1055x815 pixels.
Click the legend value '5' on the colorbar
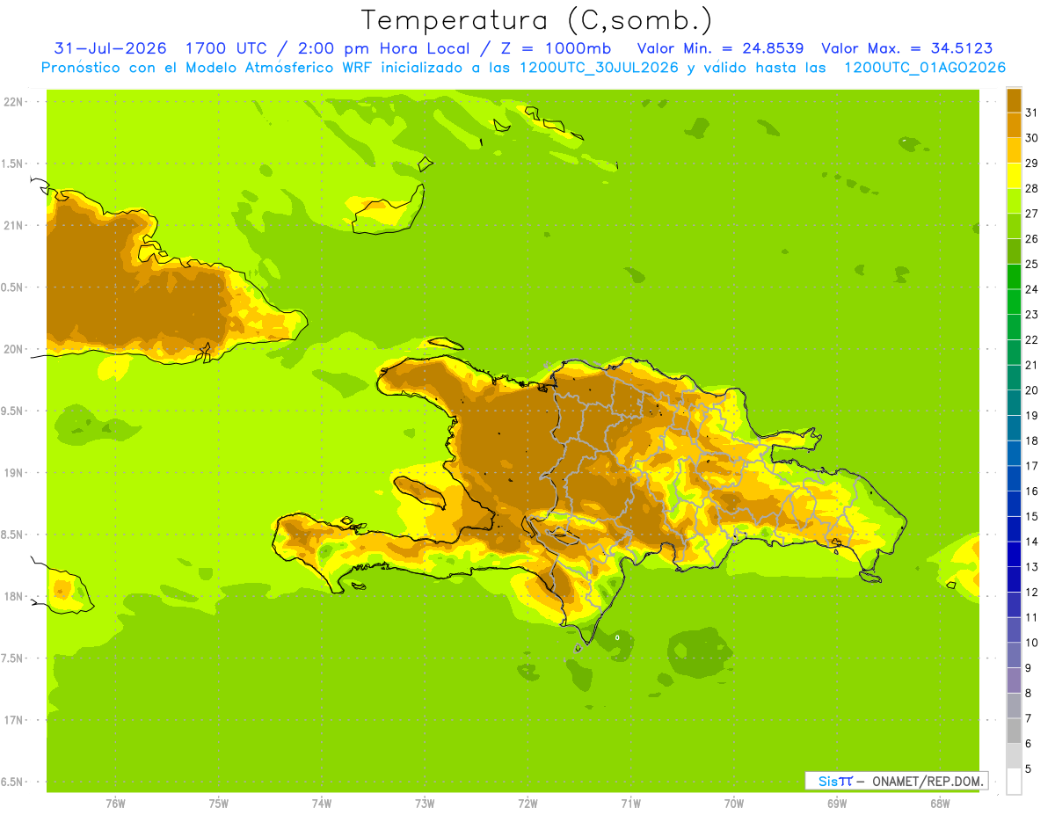(1028, 769)
